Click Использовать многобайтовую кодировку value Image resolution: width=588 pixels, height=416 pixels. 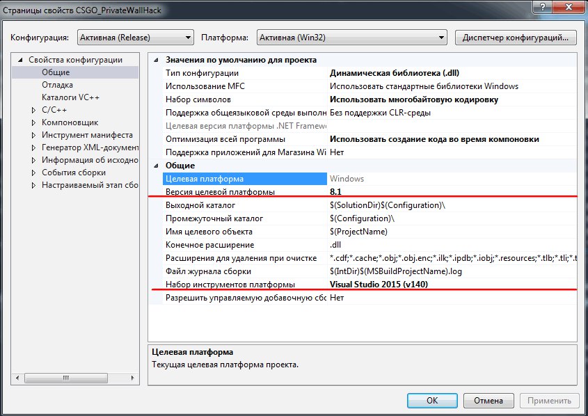pos(414,99)
